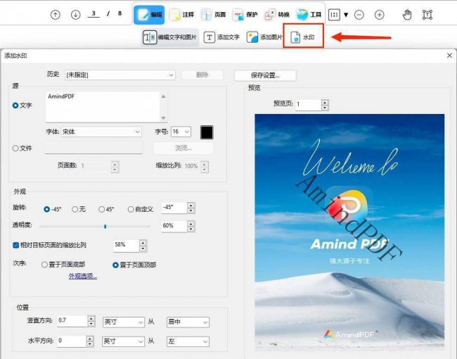This screenshot has height=359, width=457.
Task: Open vertical unit 英寸 dropdown
Action: (123, 322)
